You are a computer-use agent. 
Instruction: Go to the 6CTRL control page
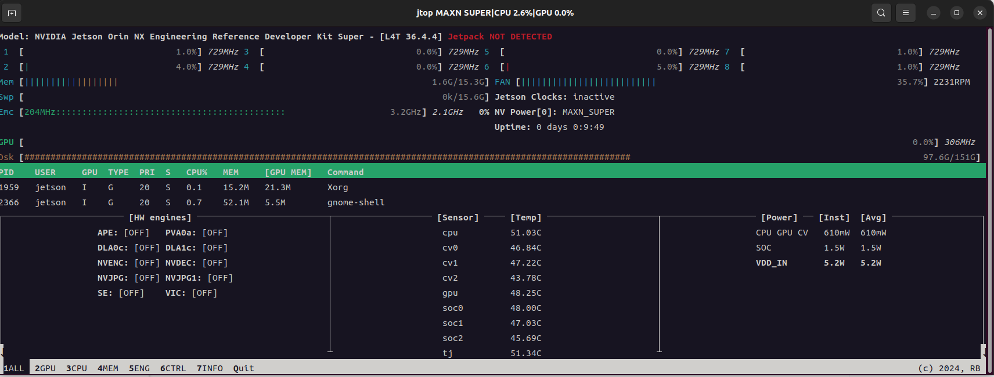[x=173, y=368]
